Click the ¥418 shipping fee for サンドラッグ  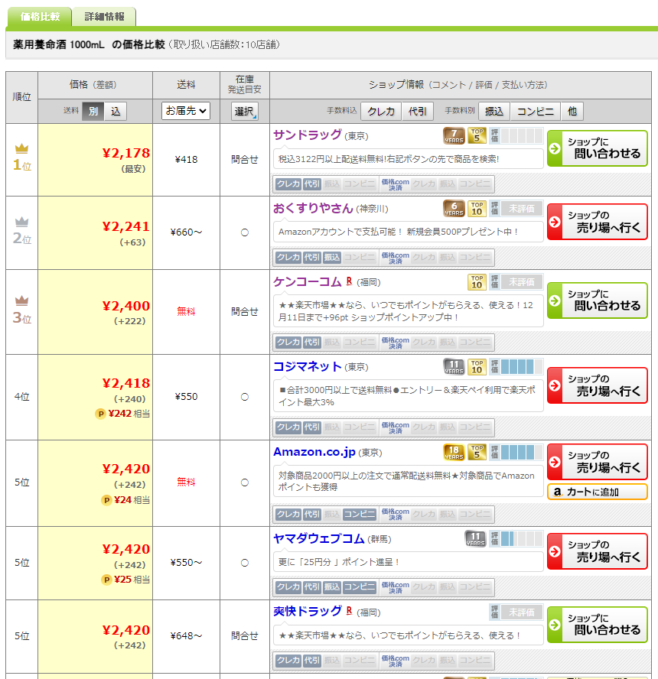(186, 160)
